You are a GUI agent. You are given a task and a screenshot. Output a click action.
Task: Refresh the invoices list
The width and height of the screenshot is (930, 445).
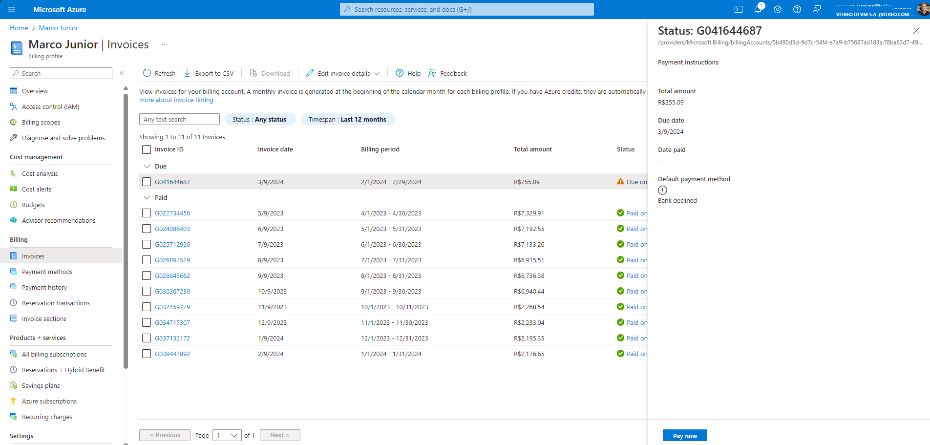(x=159, y=73)
